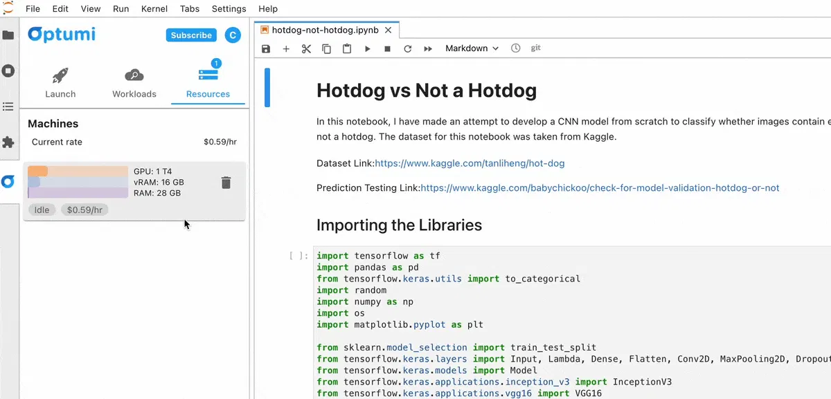Insert a cell with the plus icon
The width and height of the screenshot is (831, 399).
coord(286,48)
